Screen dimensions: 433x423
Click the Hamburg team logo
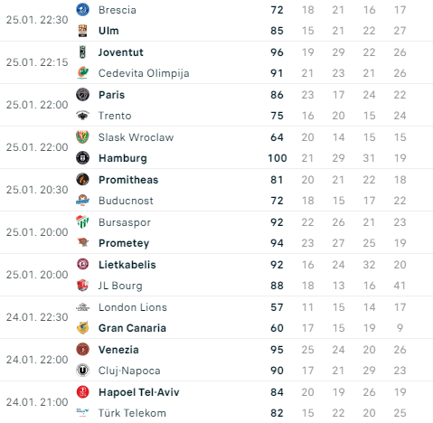click(82, 158)
